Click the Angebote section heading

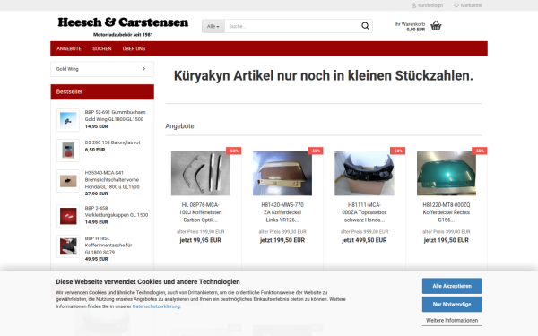pos(180,126)
